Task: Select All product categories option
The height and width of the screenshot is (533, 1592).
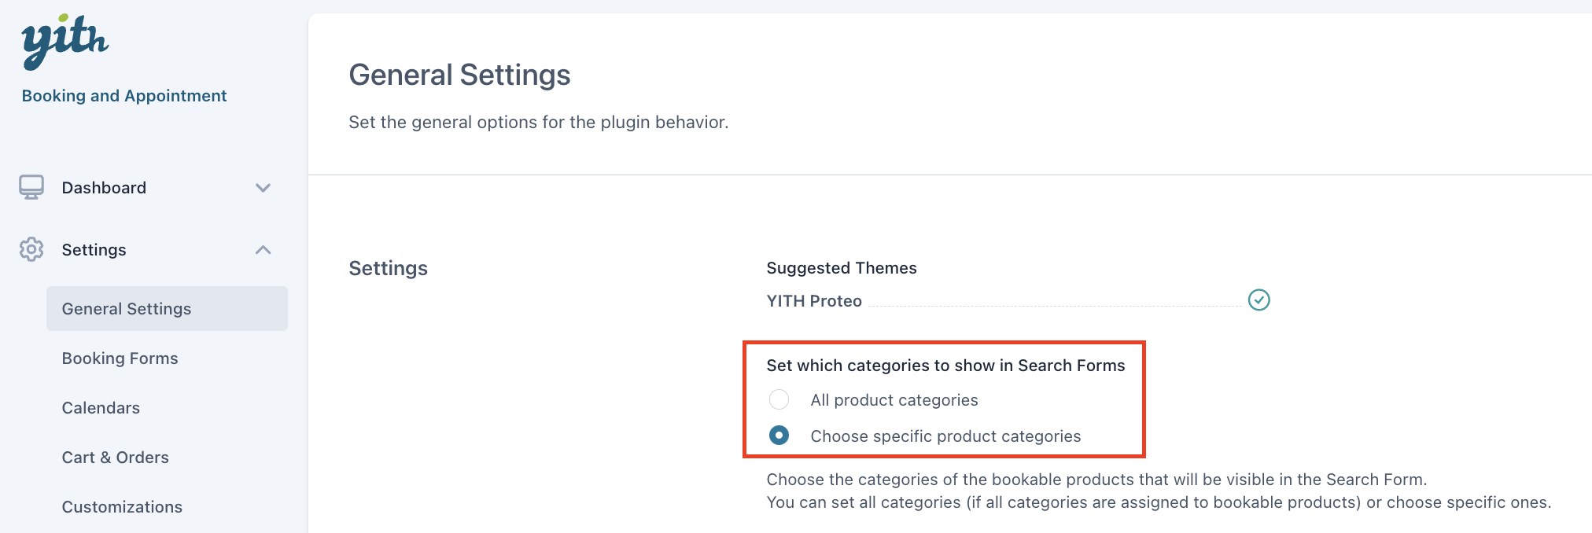Action: tap(779, 399)
